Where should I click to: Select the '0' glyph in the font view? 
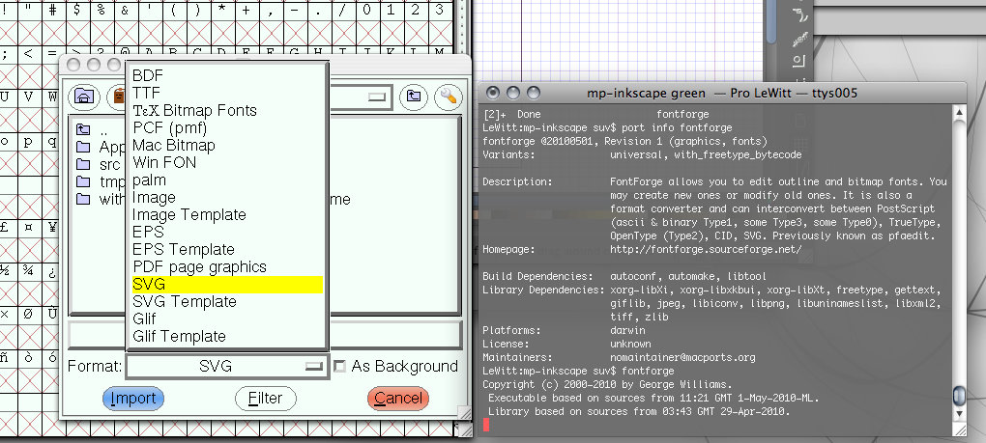tap(366, 10)
